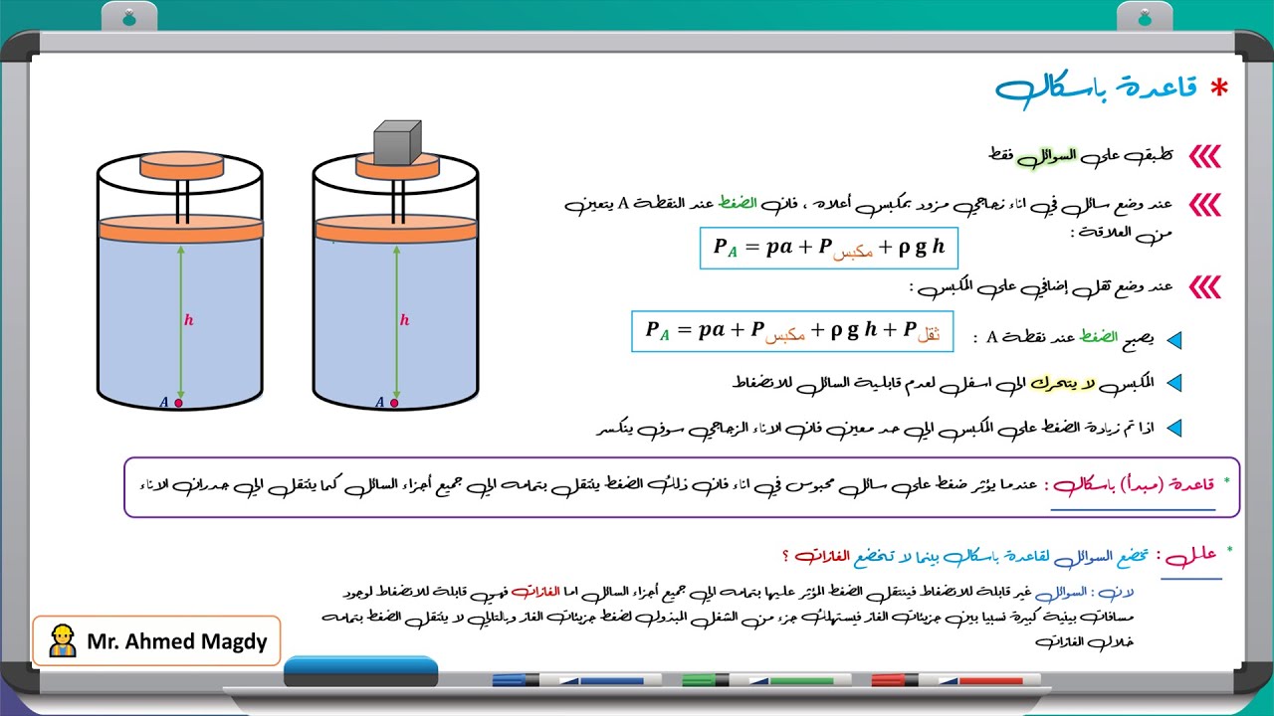Image resolution: width=1274 pixels, height=716 pixels.
Task: Click the Mr. Ahmed Magdy name badge
Action: coord(157,641)
